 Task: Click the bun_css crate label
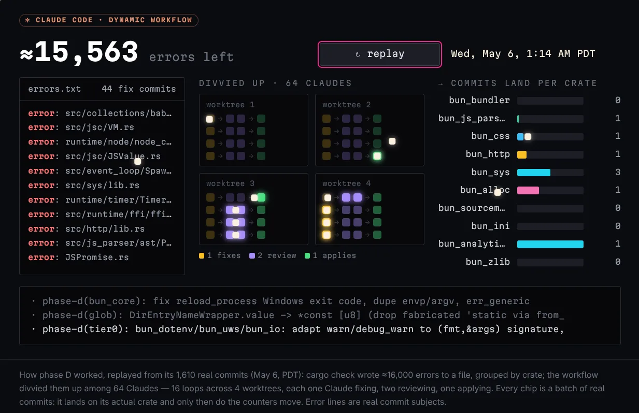pyautogui.click(x=490, y=136)
